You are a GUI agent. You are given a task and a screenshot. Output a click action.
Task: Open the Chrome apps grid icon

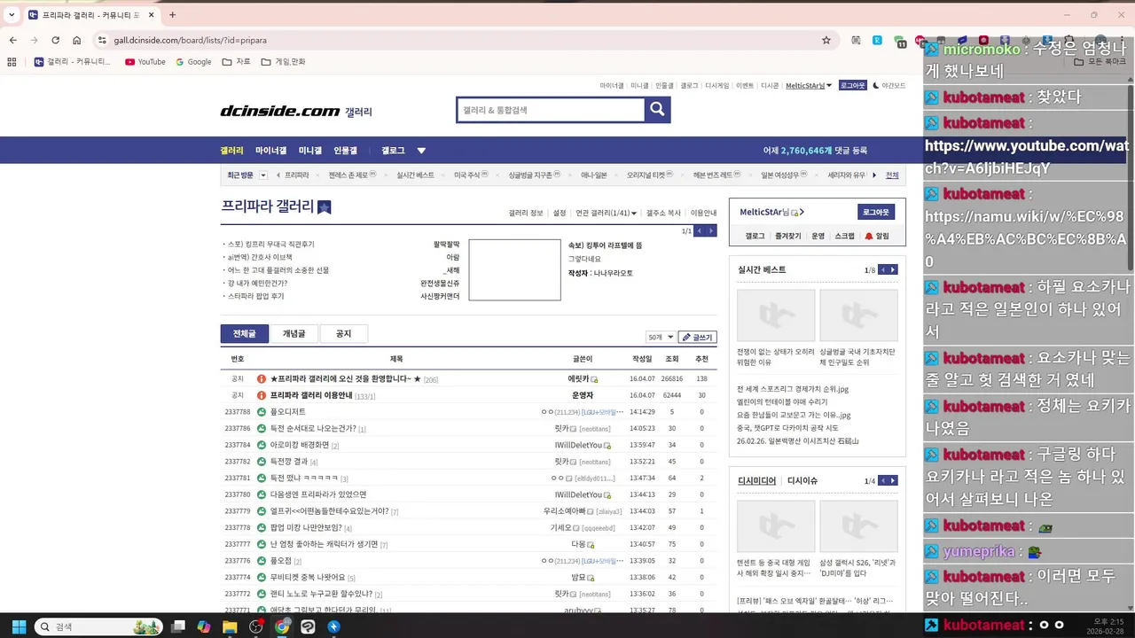pyautogui.click(x=12, y=62)
